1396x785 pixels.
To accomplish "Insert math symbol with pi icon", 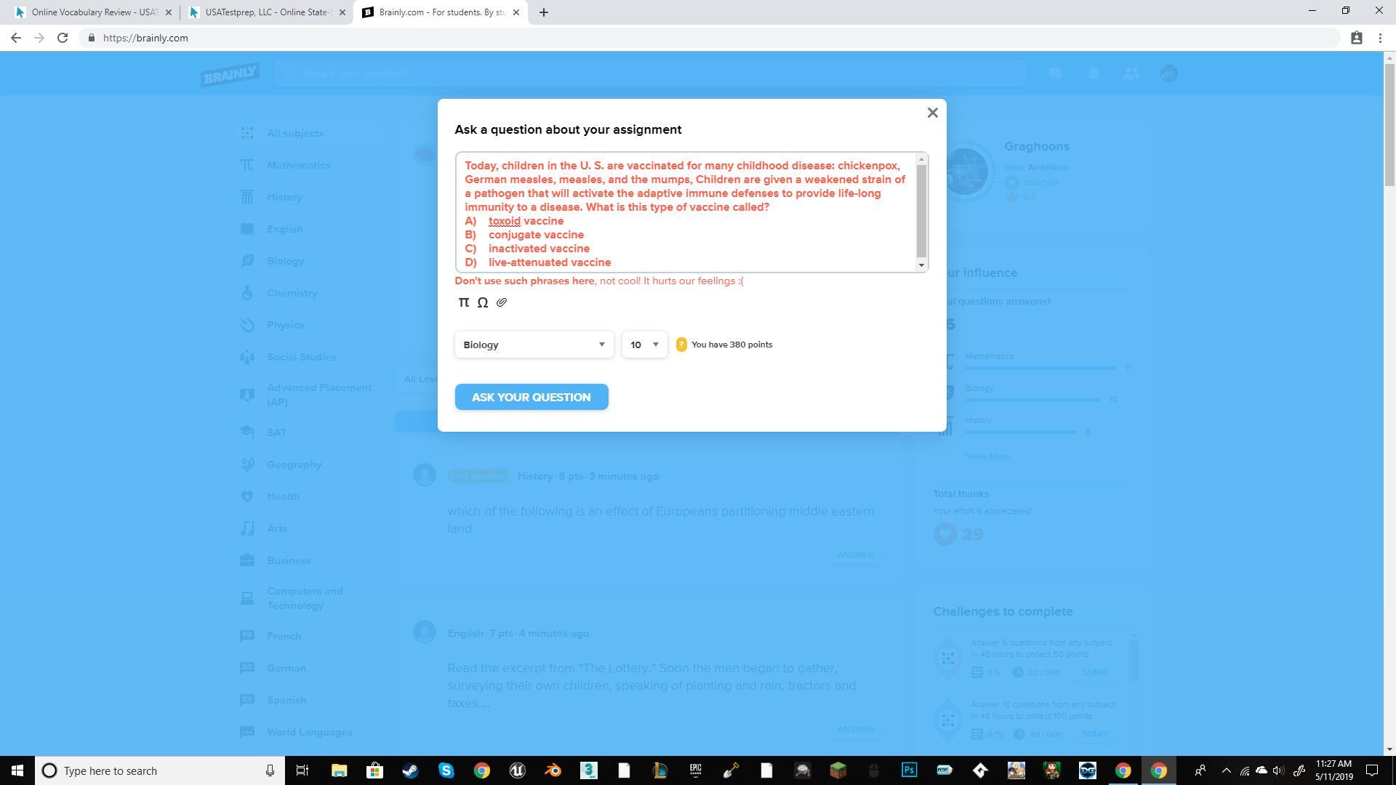I will point(464,302).
